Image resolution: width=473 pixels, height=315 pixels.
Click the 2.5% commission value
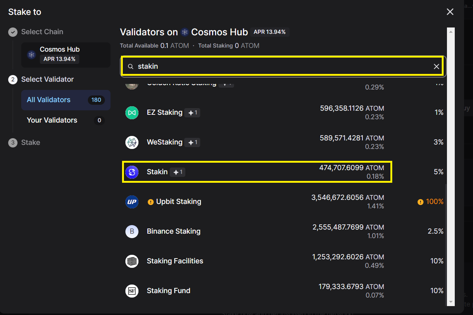pyautogui.click(x=436, y=231)
